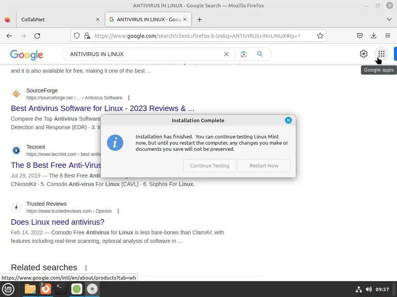Open the Trusted Reviews result options menu
The image size is (397, 297).
point(118,211)
